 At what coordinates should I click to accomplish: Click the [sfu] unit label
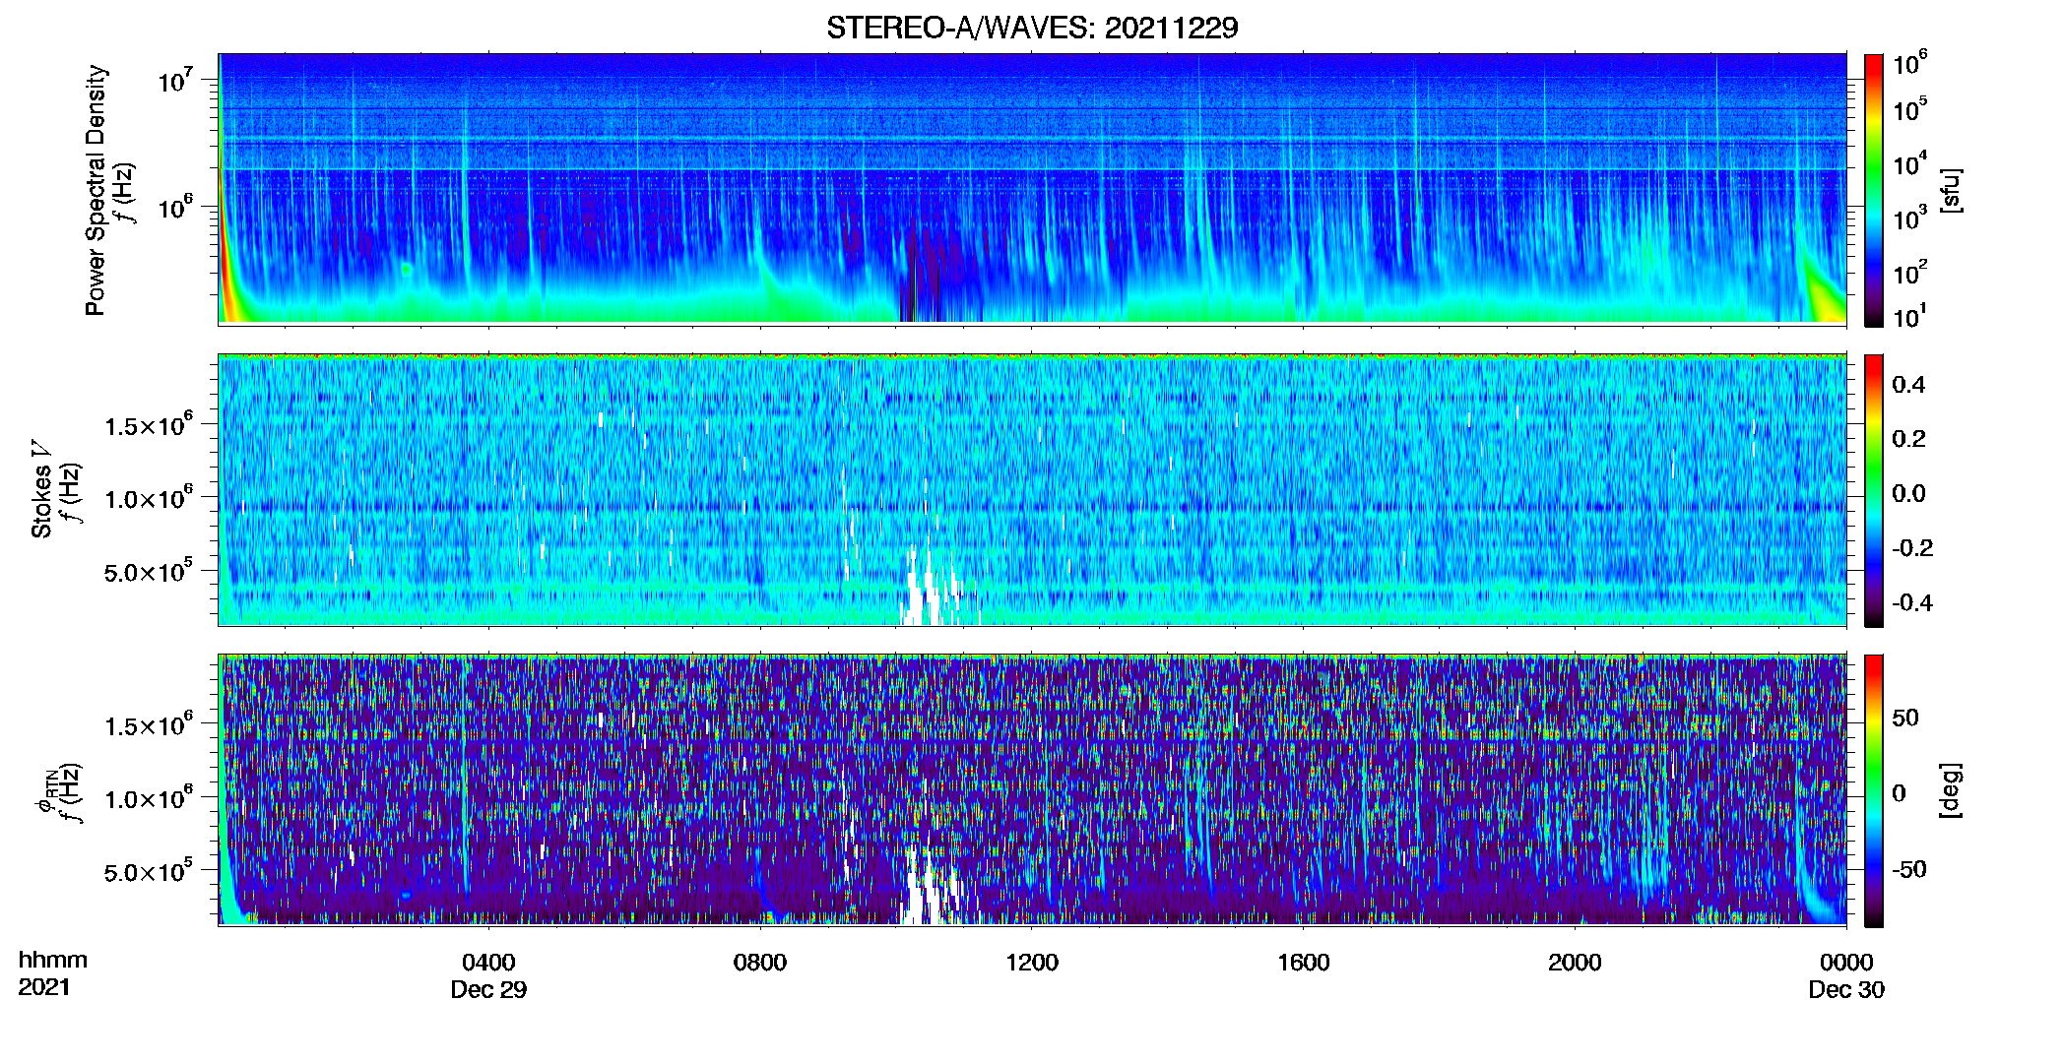pos(1951,190)
